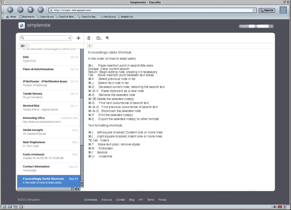This screenshot has width=291, height=210.
Task: Open the Blog footer link
Action: (131, 200)
